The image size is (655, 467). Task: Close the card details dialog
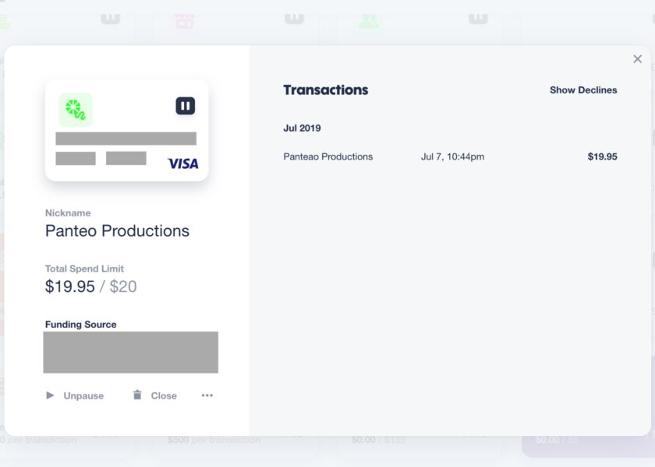click(638, 59)
